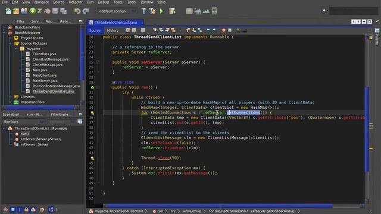381x214 pixels.
Task: Click the Source view button
Action: coord(95,30)
